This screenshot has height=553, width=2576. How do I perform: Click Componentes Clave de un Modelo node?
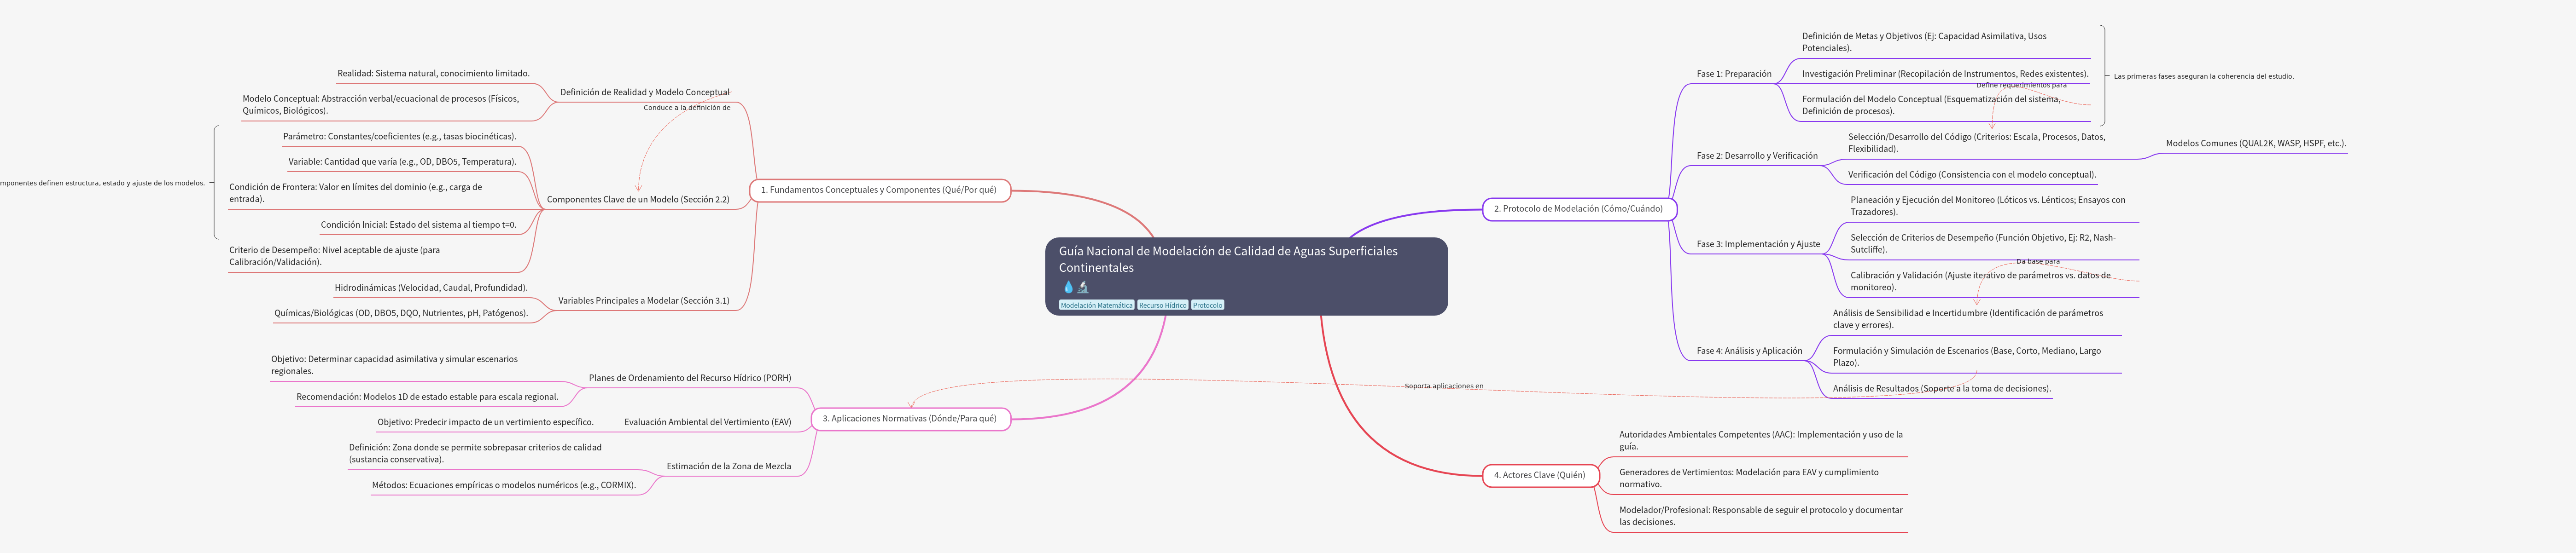[x=637, y=200]
